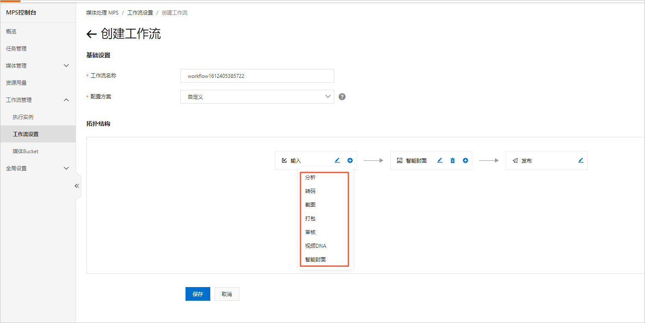Click the 创建工作流 breadcrumb text
Screen dimensions: 645x323
point(175,13)
